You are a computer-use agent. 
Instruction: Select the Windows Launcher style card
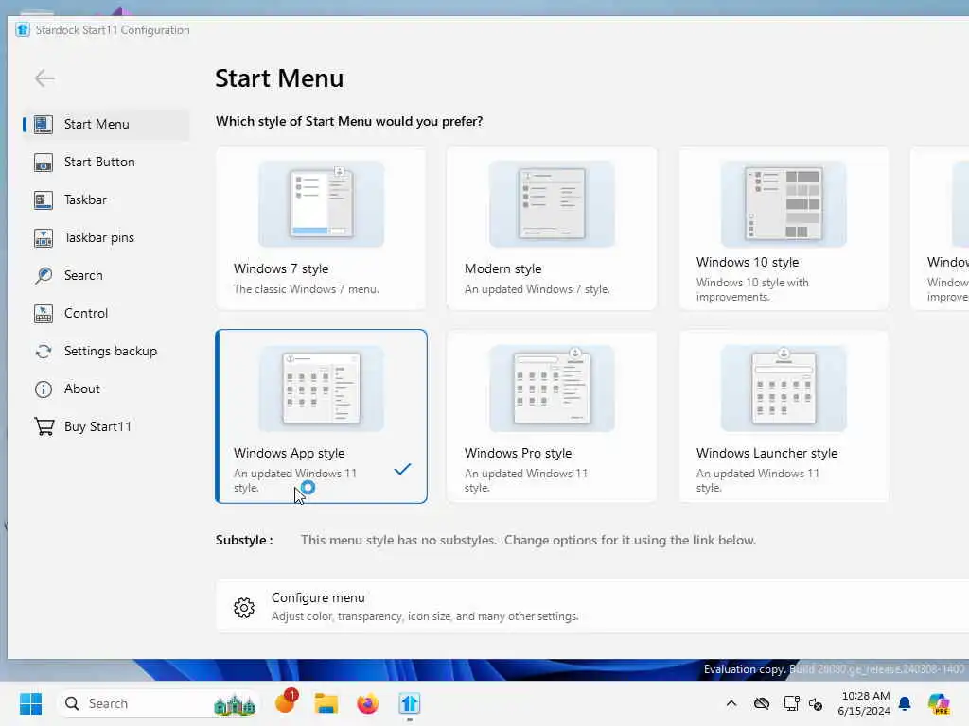pos(784,417)
